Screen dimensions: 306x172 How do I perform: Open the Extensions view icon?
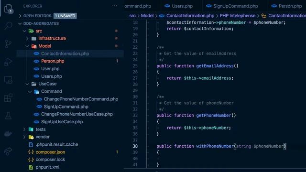tap(8, 97)
